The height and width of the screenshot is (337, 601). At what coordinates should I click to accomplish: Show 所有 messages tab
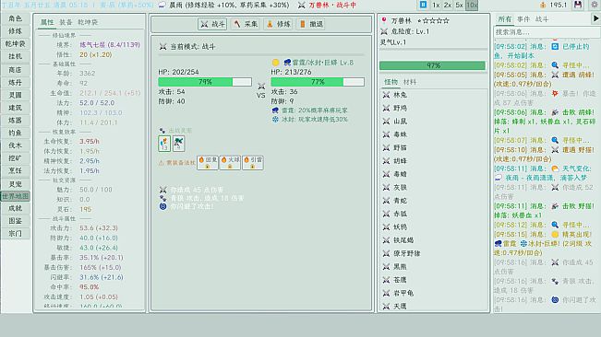504,18
